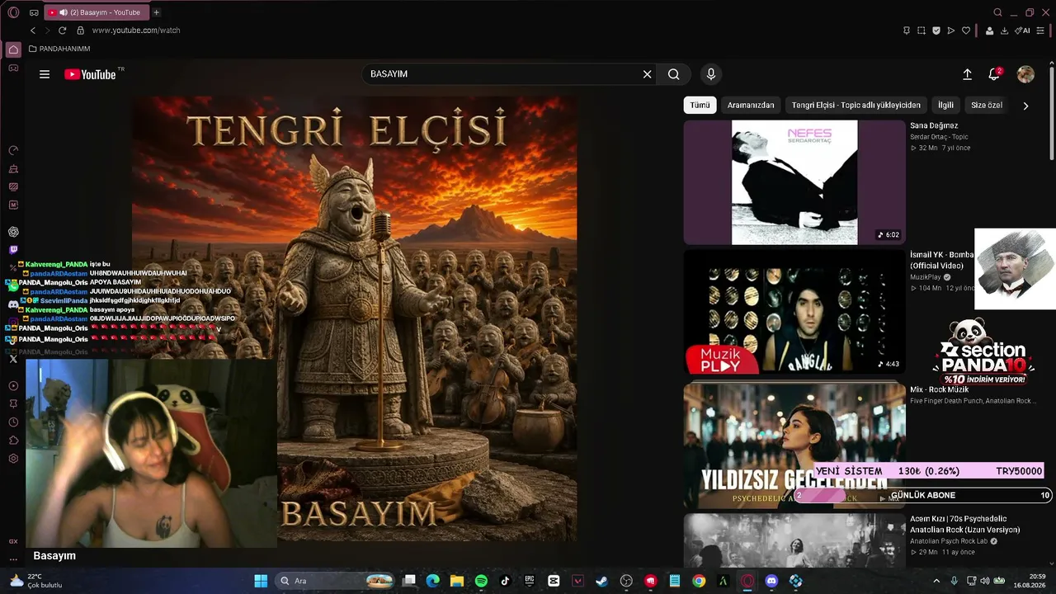Viewport: 1056px width, 594px height.
Task: Reload the page in Opera GX
Action: [x=62, y=31]
